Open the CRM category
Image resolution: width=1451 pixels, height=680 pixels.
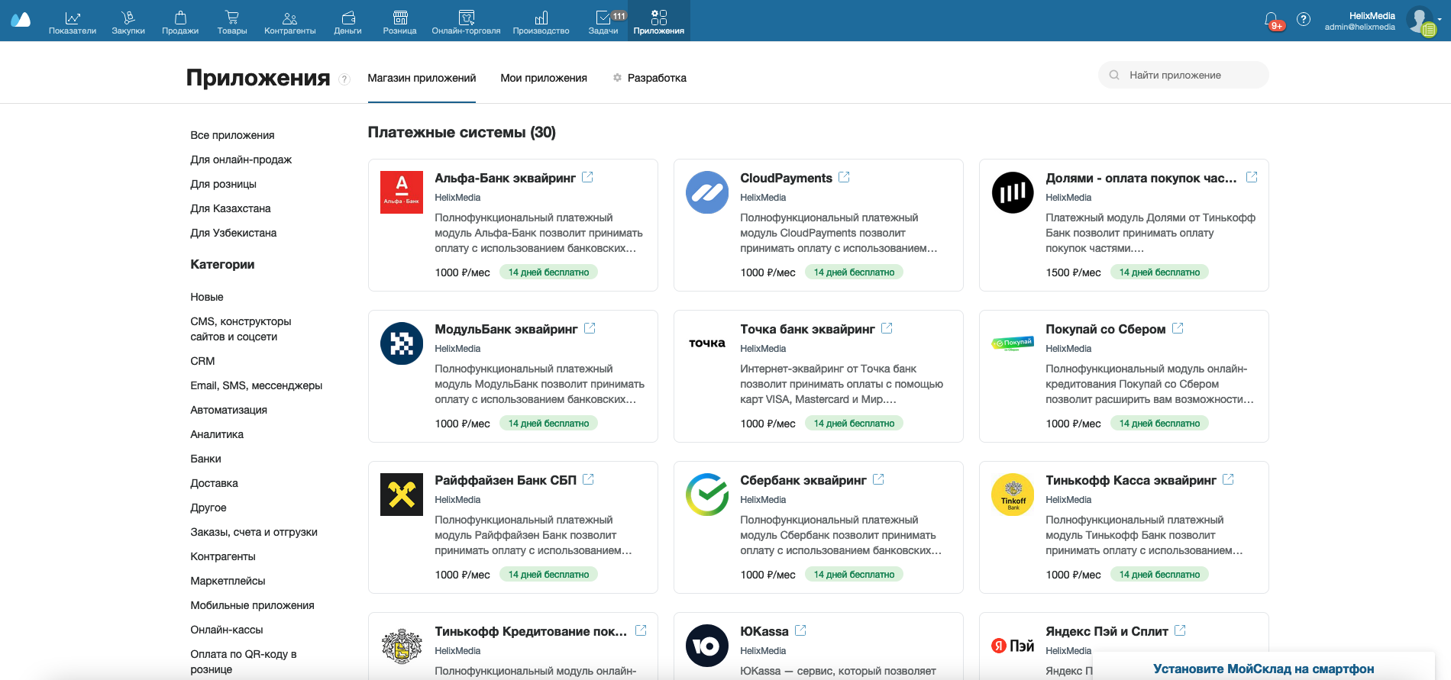coord(202,361)
